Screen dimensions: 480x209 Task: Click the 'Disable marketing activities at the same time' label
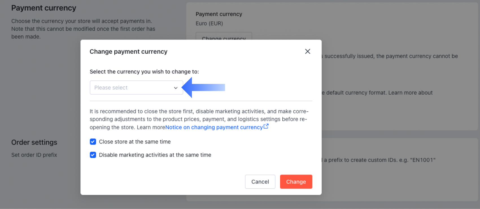click(x=155, y=155)
